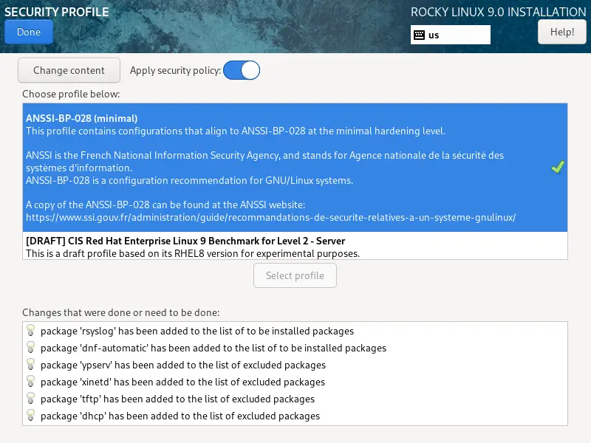
Task: Click the ROCKY LINUX 9.0 INSTALLATION title
Action: (x=498, y=12)
